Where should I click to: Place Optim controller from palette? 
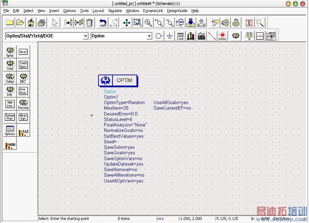click(x=10, y=52)
